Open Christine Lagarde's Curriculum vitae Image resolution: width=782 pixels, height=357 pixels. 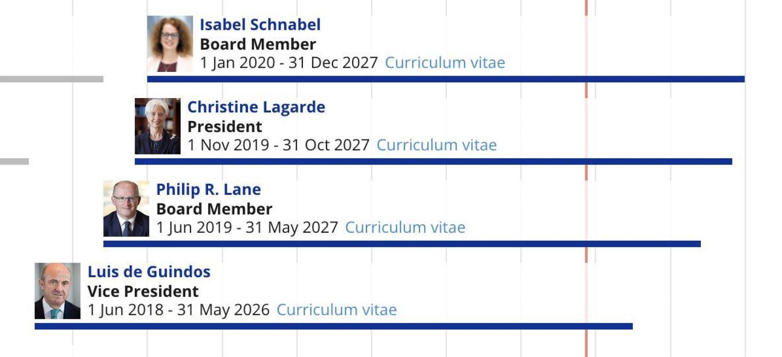tap(436, 145)
